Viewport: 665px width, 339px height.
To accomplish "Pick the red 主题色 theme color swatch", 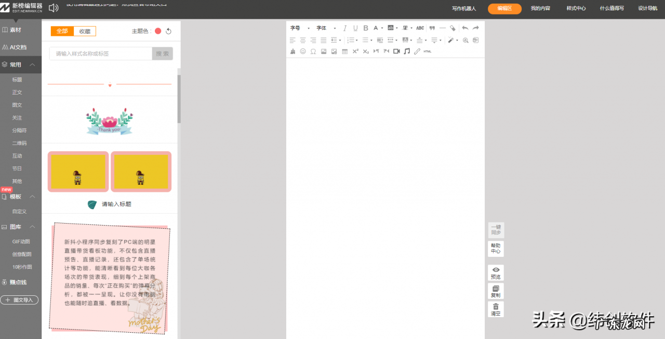I will click(158, 31).
